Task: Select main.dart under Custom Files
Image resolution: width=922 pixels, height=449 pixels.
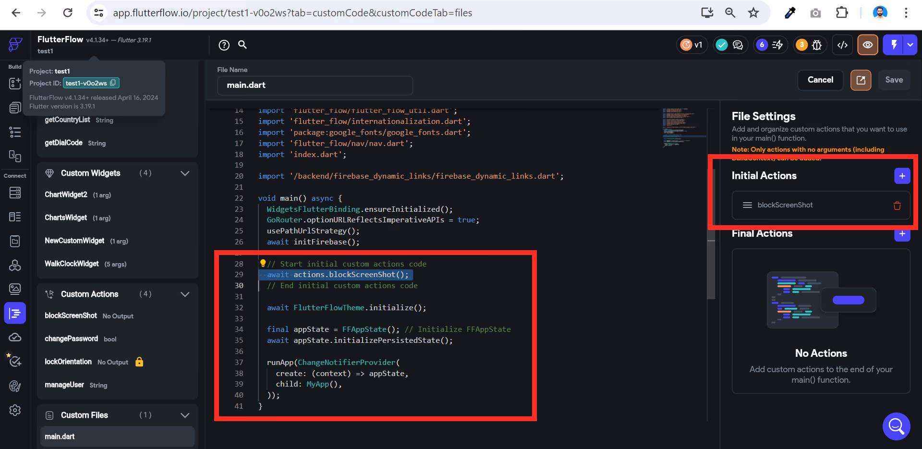Action: pyautogui.click(x=117, y=437)
